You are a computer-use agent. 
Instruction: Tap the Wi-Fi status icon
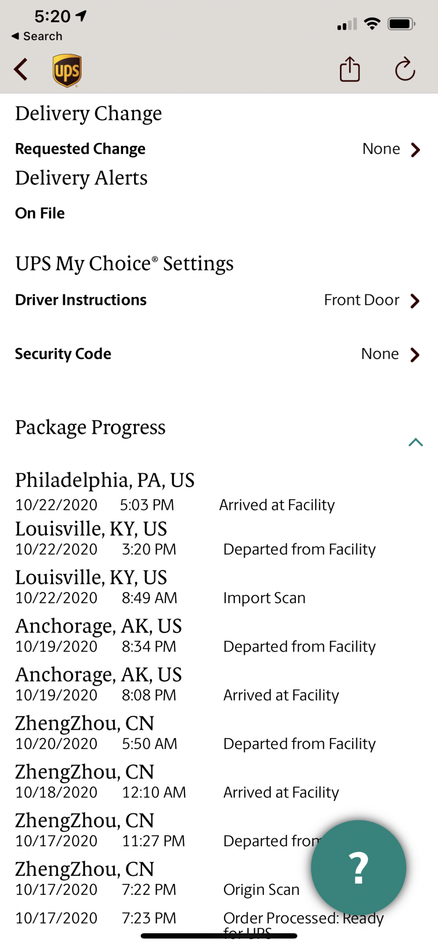click(x=372, y=24)
